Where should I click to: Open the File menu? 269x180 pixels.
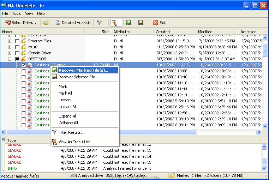coord(5,13)
